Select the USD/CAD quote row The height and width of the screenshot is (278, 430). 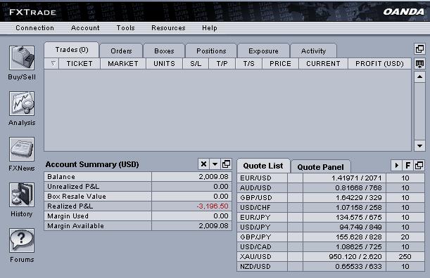(331, 247)
